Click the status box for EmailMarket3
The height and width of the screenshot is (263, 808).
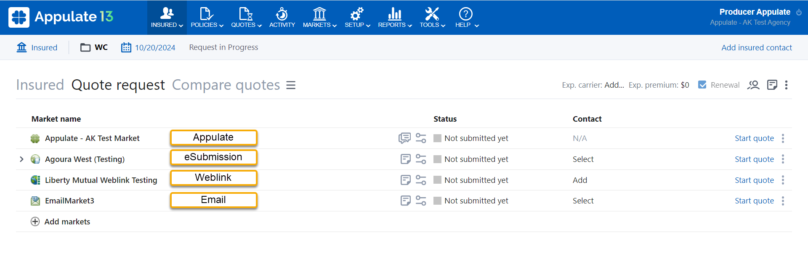tap(438, 201)
